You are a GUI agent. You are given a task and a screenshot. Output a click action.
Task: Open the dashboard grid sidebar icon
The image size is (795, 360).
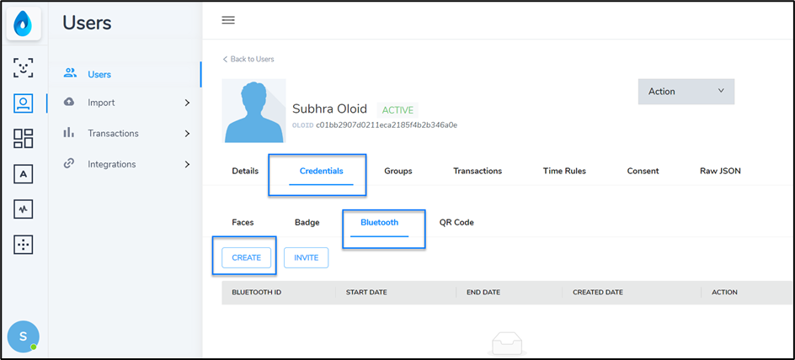pos(24,138)
